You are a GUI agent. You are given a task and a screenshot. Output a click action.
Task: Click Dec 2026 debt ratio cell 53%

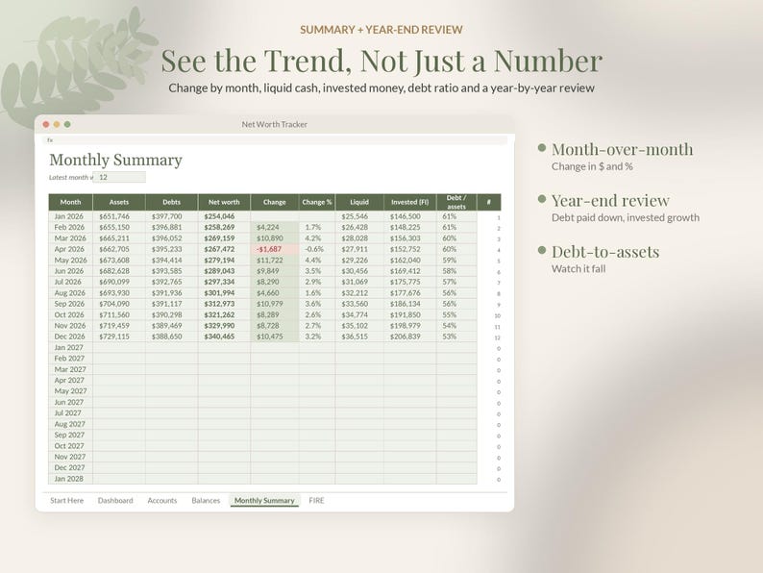[x=456, y=336]
